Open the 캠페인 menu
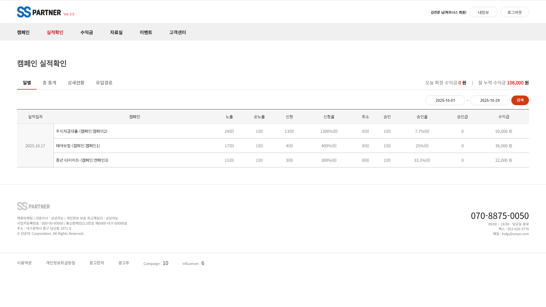 23,32
